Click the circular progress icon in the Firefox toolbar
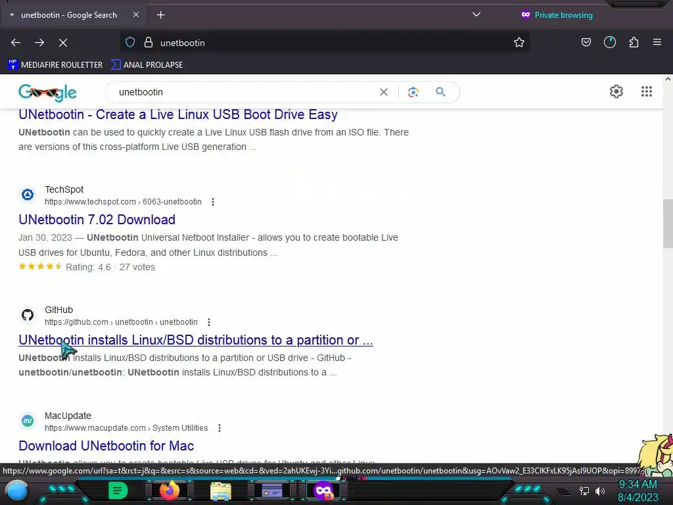The height and width of the screenshot is (505, 673). (610, 43)
